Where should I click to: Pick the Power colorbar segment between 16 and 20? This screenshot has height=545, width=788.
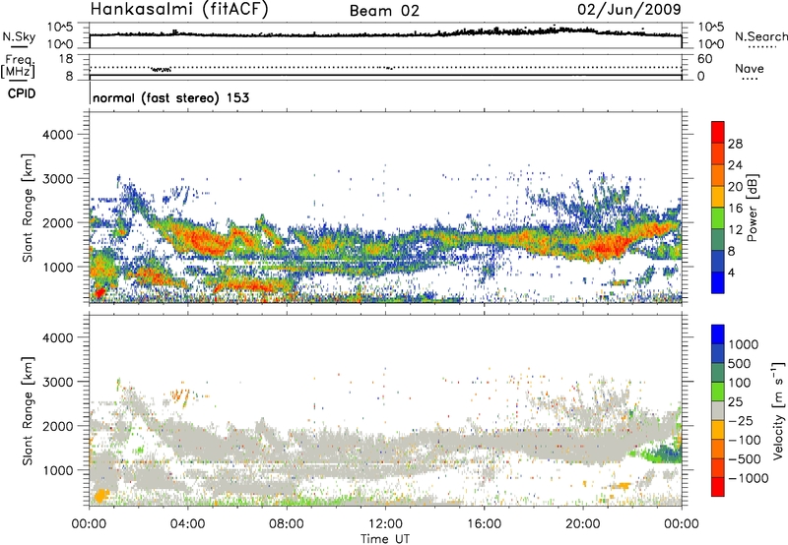tap(718, 197)
